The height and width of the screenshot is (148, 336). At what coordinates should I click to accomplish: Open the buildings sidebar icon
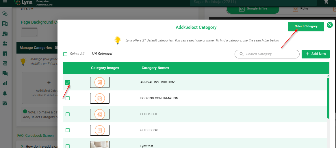(x=5, y=24)
